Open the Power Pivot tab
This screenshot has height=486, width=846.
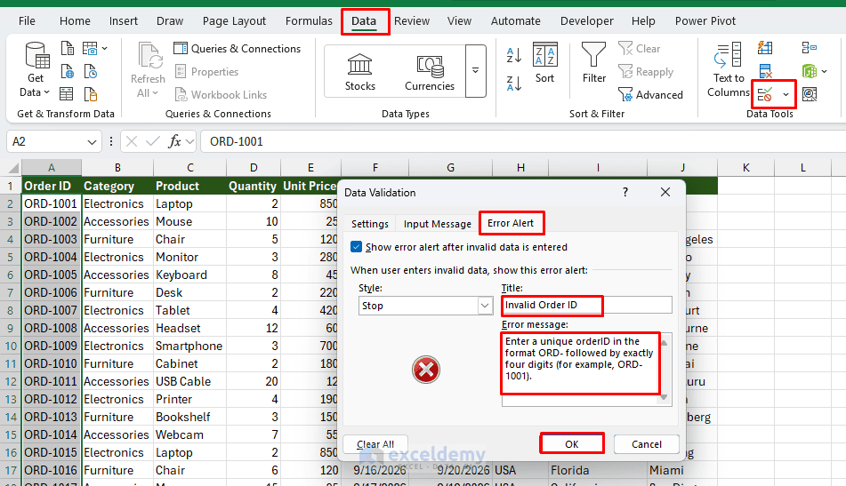coord(705,21)
